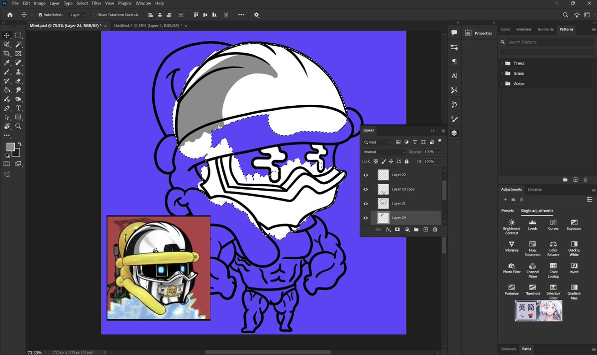Open the blend mode Normal dropdown

(x=385, y=152)
